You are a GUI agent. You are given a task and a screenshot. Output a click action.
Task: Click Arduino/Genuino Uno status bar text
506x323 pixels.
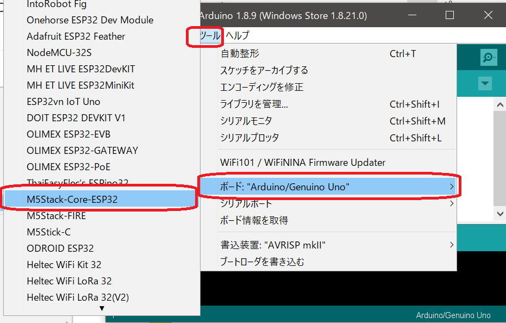[453, 315]
